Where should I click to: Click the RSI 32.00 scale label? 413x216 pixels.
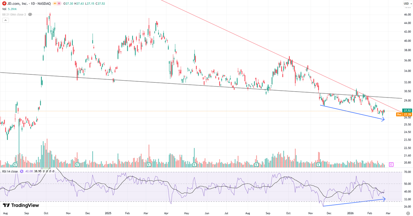coord(408,199)
